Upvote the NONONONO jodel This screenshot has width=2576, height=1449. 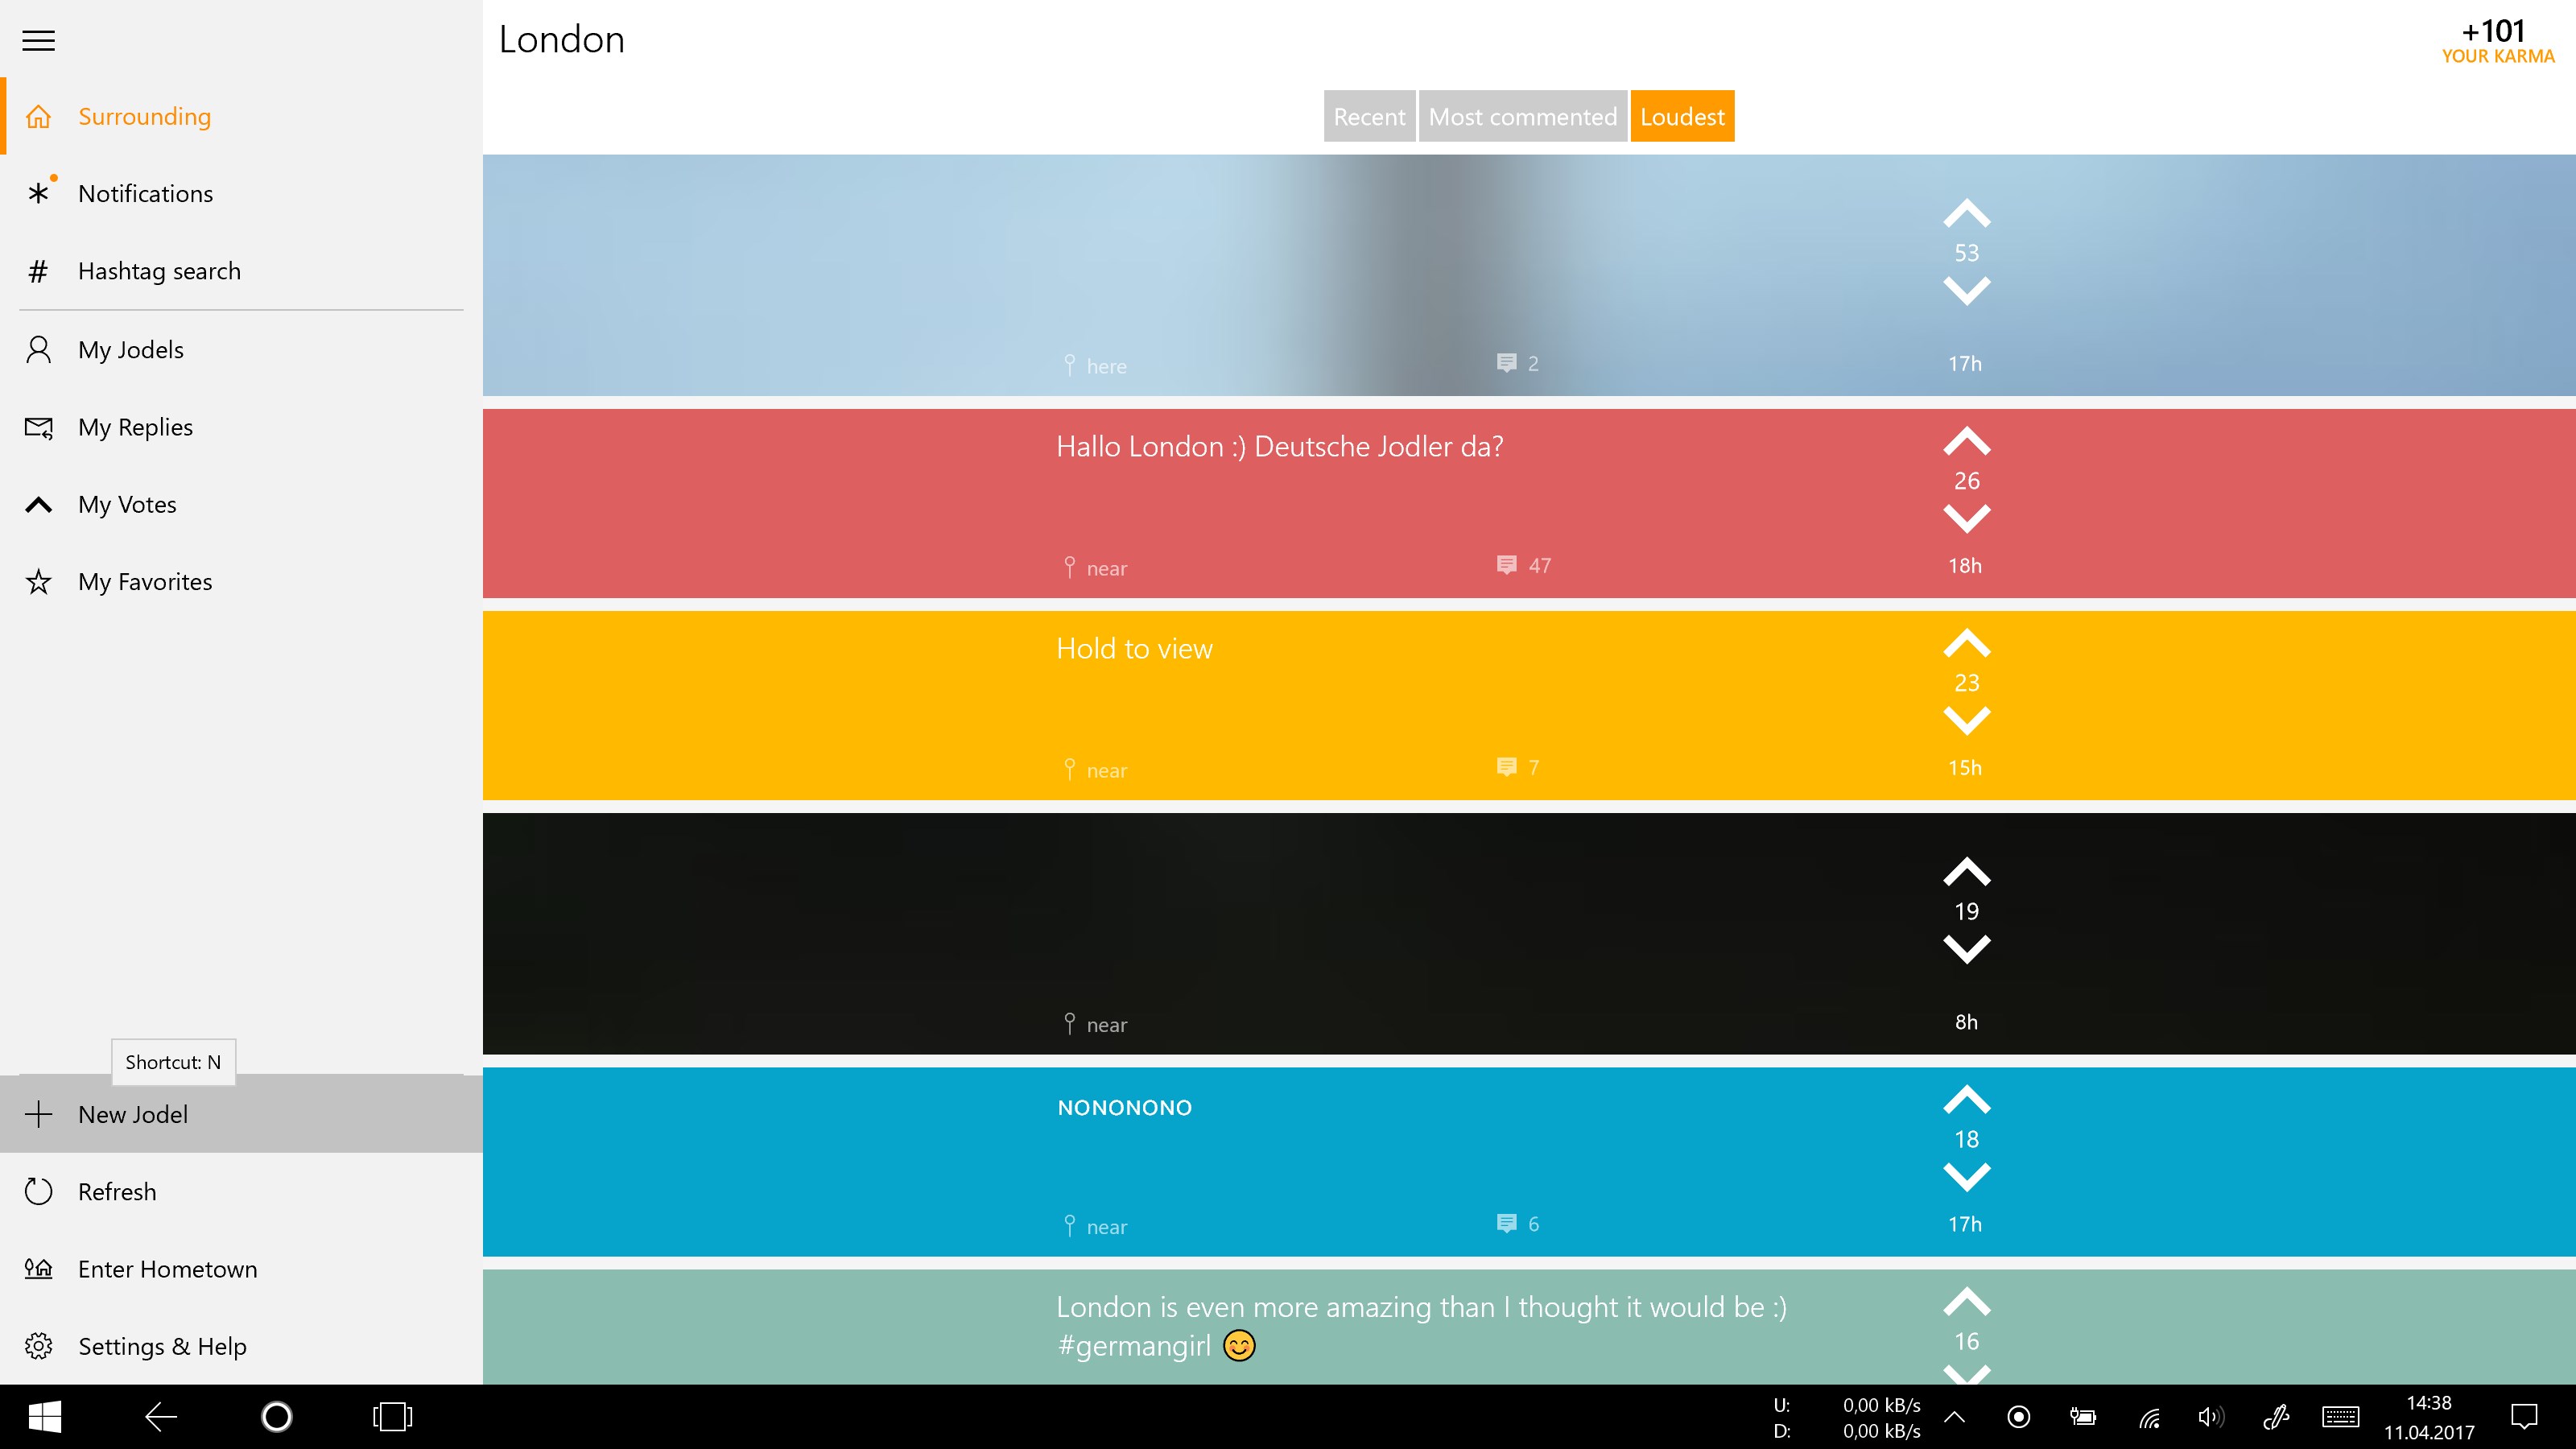[1966, 1100]
